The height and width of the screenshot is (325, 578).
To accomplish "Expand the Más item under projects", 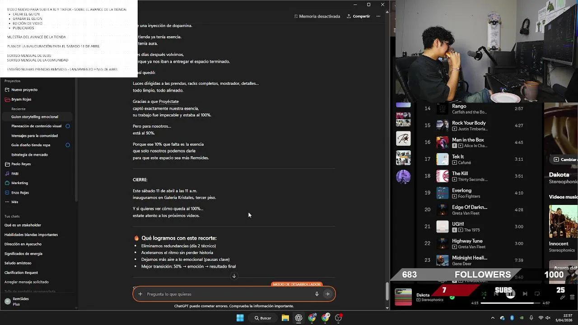I will coord(15,202).
